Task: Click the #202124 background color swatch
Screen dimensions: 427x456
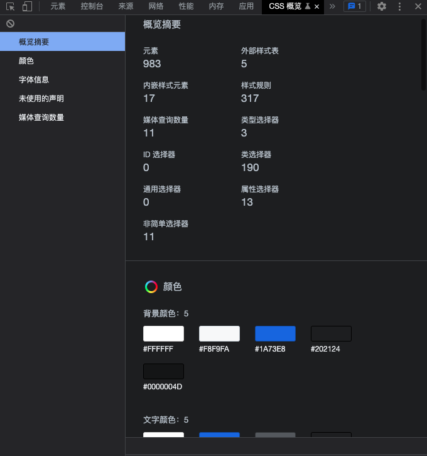Action: [x=331, y=333]
